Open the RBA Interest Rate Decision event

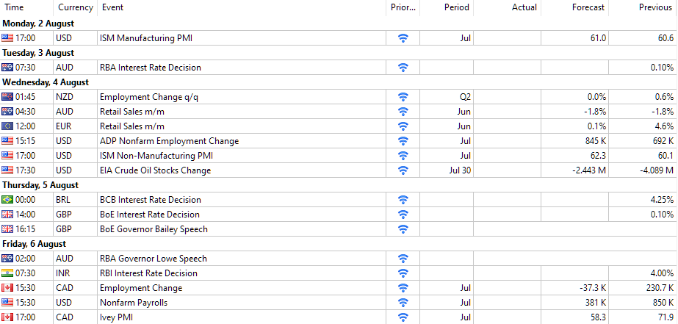click(150, 68)
